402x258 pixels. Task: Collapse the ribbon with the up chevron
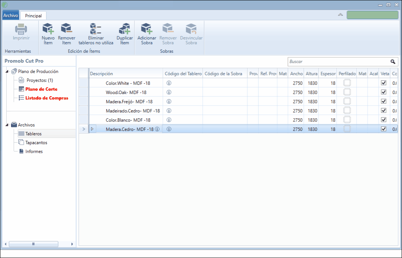point(340,15)
